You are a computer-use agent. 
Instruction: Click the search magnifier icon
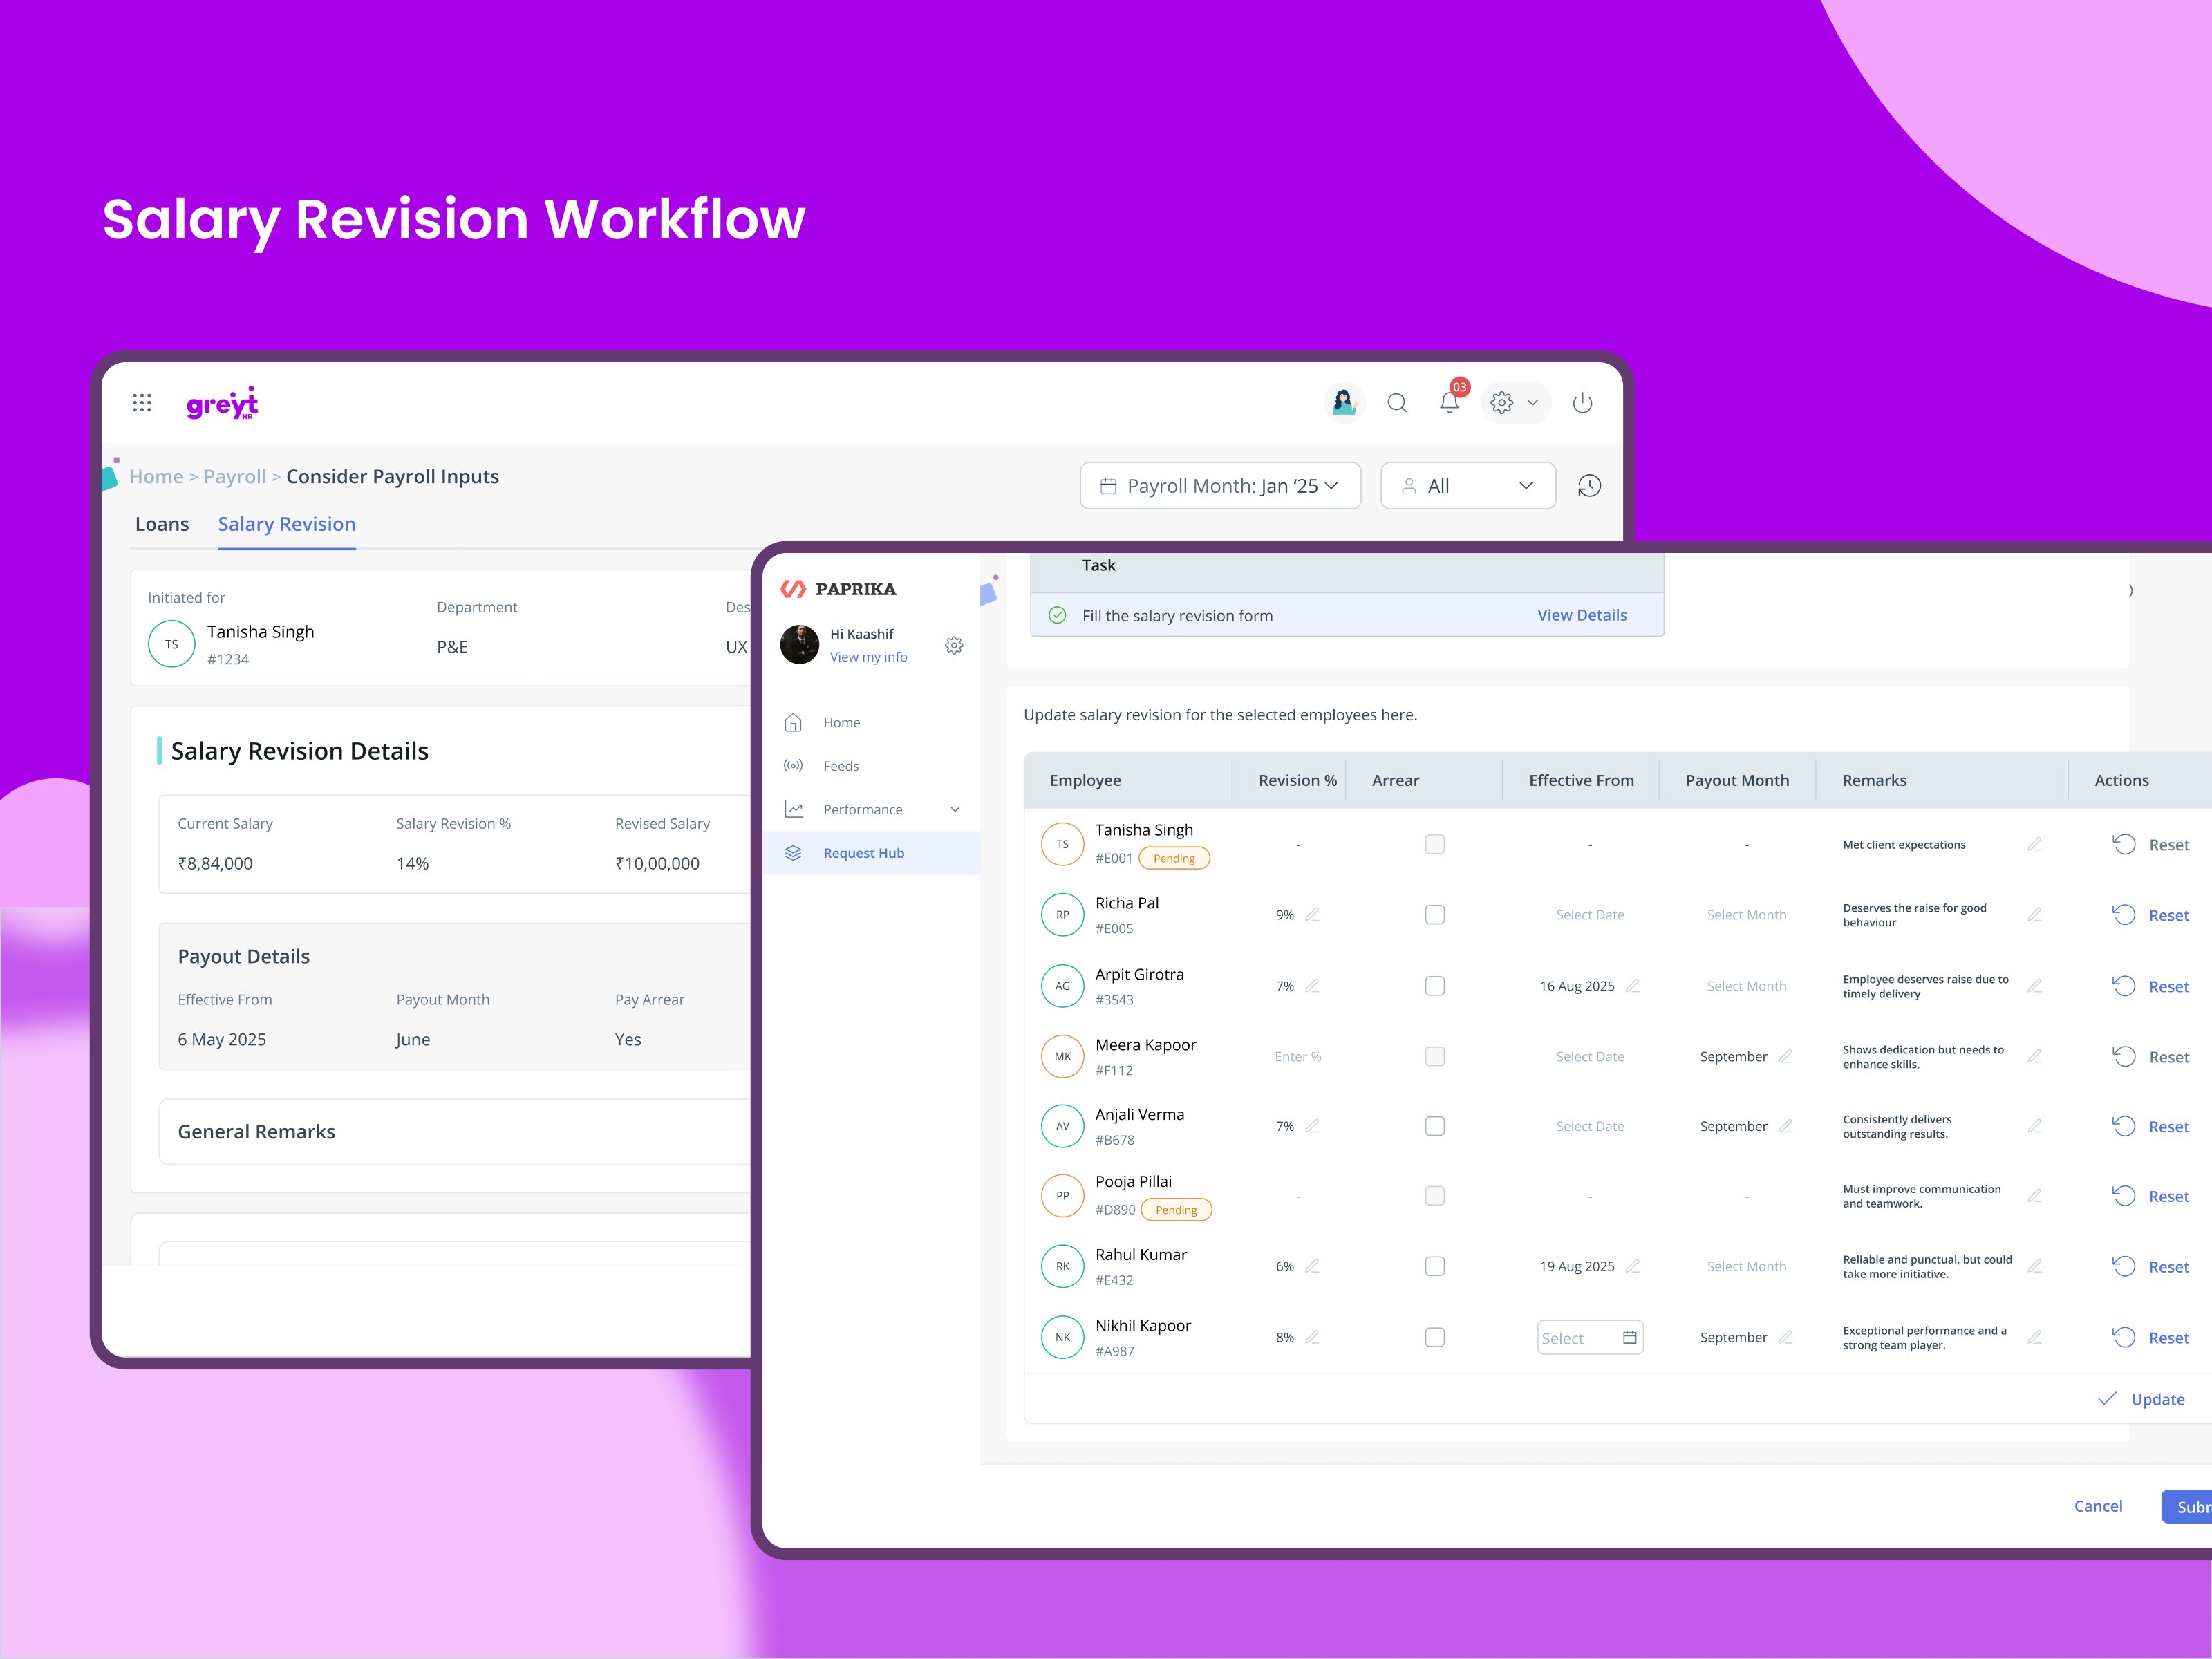coord(1397,403)
